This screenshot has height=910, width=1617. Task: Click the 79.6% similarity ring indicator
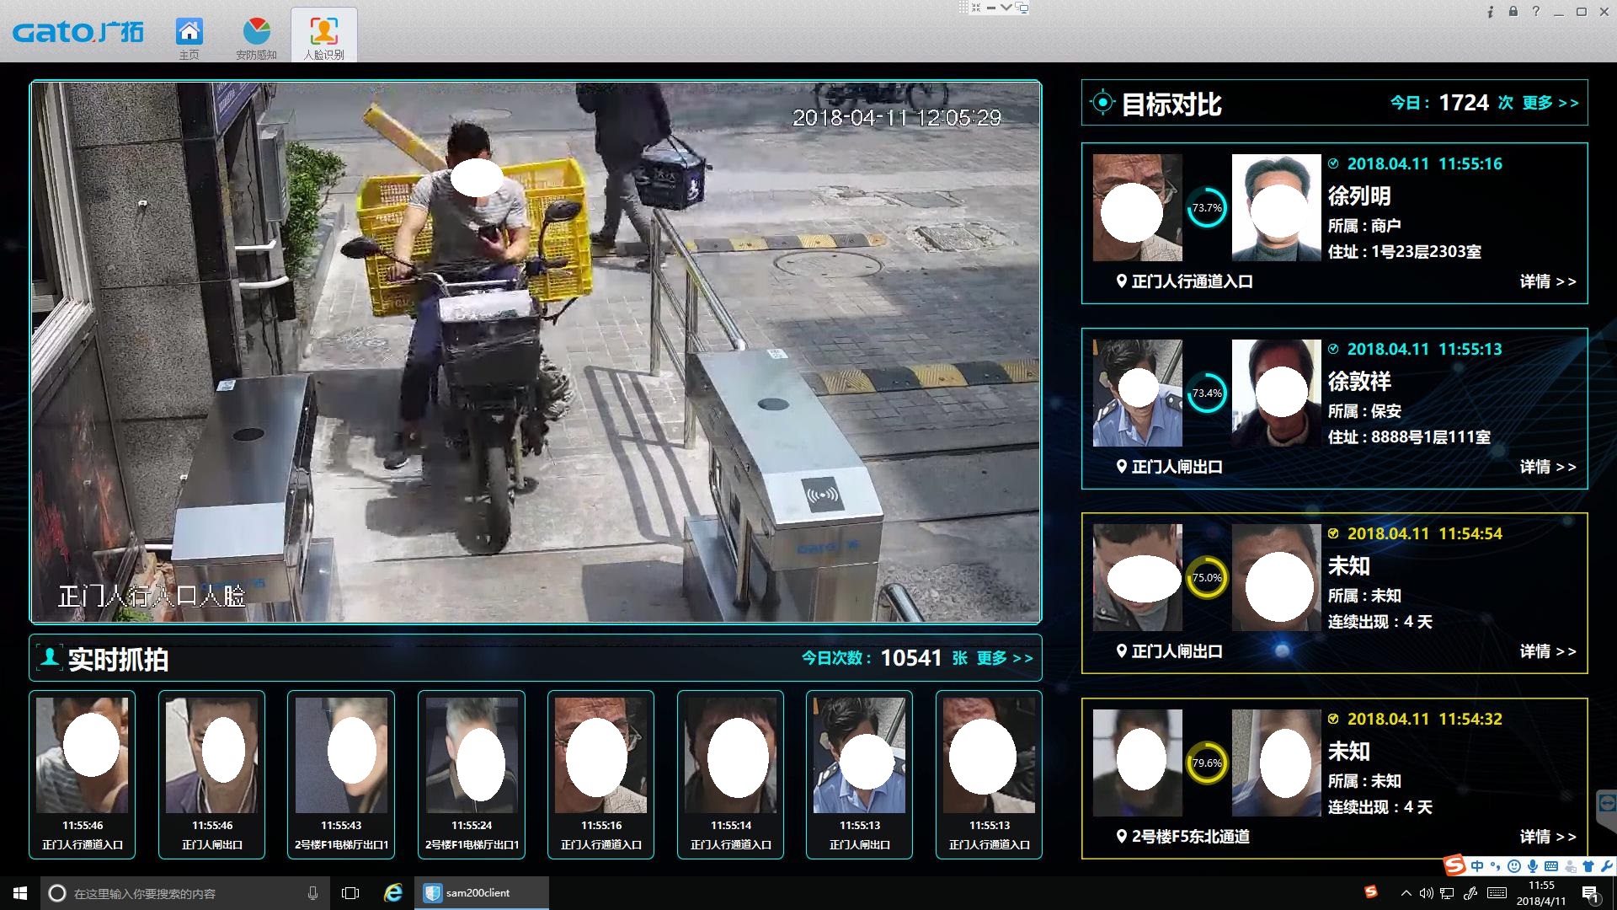click(x=1207, y=763)
